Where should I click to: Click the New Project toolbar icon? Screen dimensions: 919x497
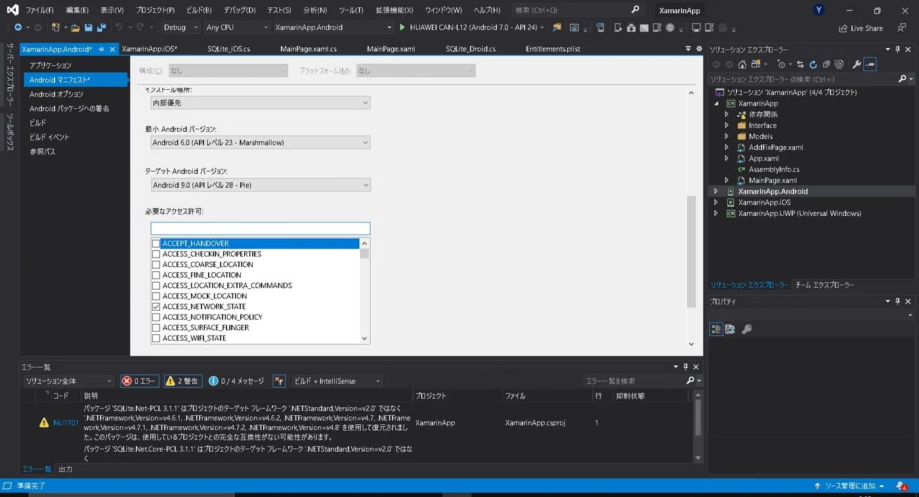click(56, 28)
